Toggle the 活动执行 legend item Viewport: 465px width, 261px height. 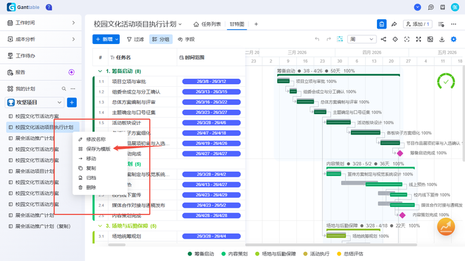click(x=316, y=254)
